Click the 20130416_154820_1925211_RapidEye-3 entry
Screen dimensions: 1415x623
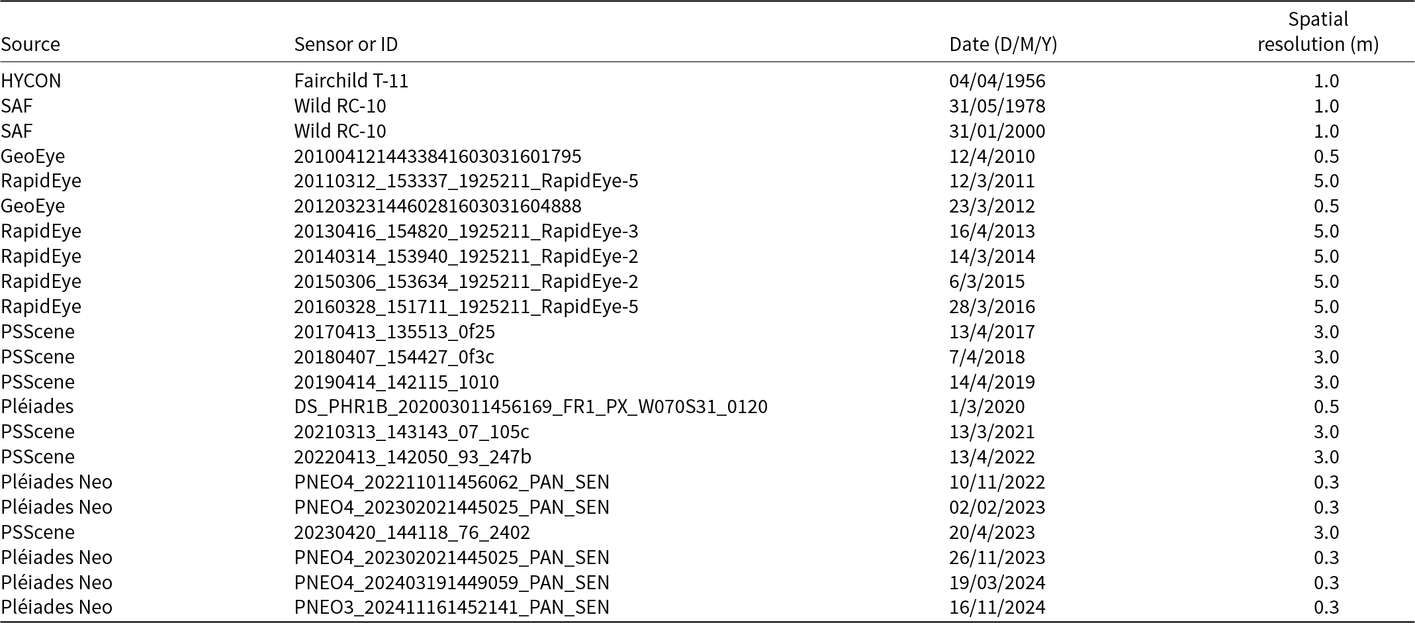466,231
